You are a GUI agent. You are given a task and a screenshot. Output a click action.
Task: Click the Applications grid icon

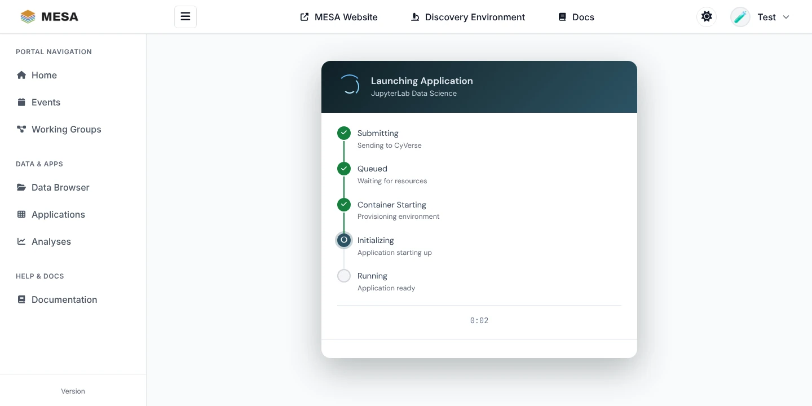21,214
